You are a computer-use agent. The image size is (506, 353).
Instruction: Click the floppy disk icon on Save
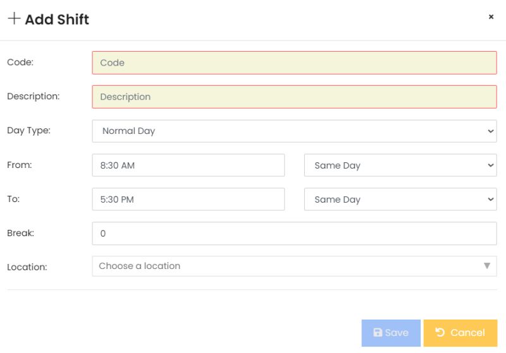tap(378, 333)
